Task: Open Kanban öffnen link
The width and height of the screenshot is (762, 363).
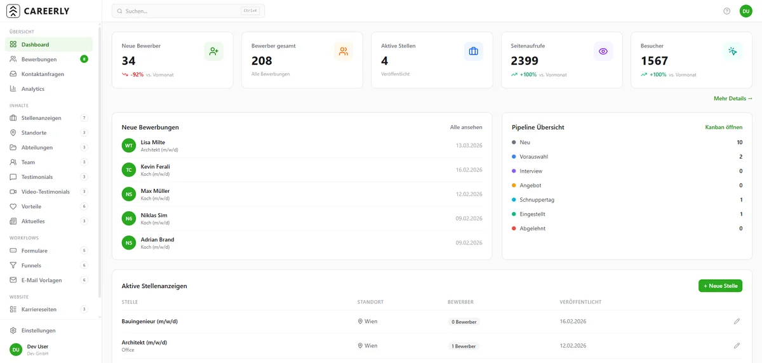Action: pyautogui.click(x=724, y=128)
